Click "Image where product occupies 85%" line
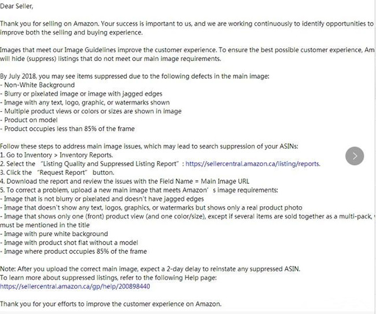376x314 pixels. point(74,251)
